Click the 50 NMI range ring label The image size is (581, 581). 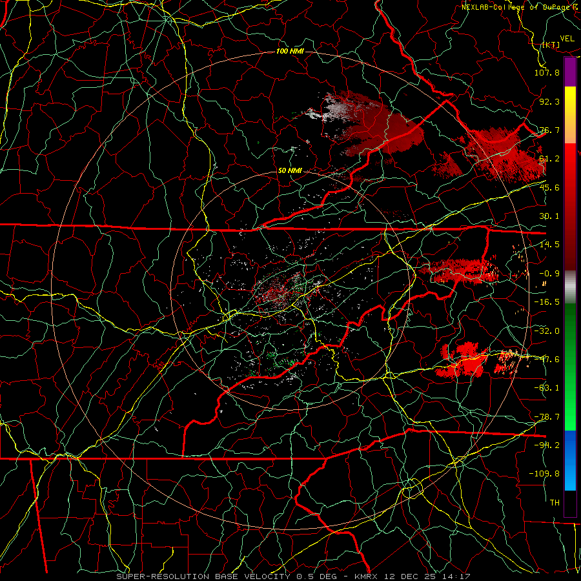coord(290,170)
